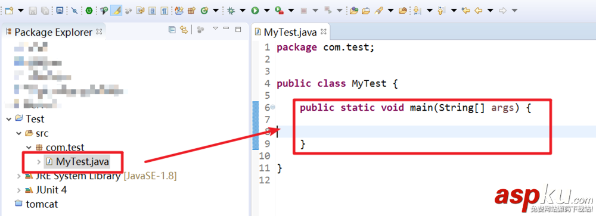Image resolution: width=596 pixels, height=216 pixels.
Task: Toggle Link with Editor in Package Explorer
Action: pyautogui.click(x=184, y=30)
